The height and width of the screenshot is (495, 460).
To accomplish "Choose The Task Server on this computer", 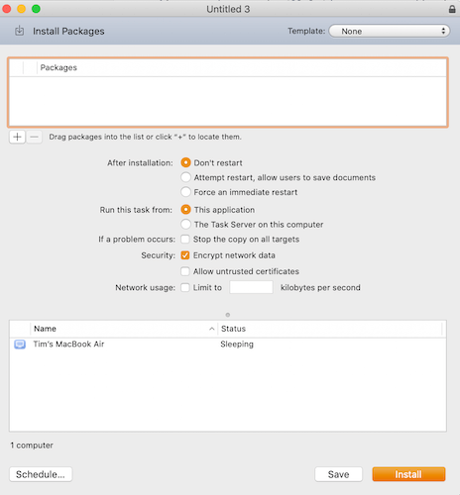I will (185, 224).
